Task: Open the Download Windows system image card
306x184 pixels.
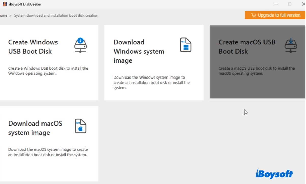Action: 154,62
